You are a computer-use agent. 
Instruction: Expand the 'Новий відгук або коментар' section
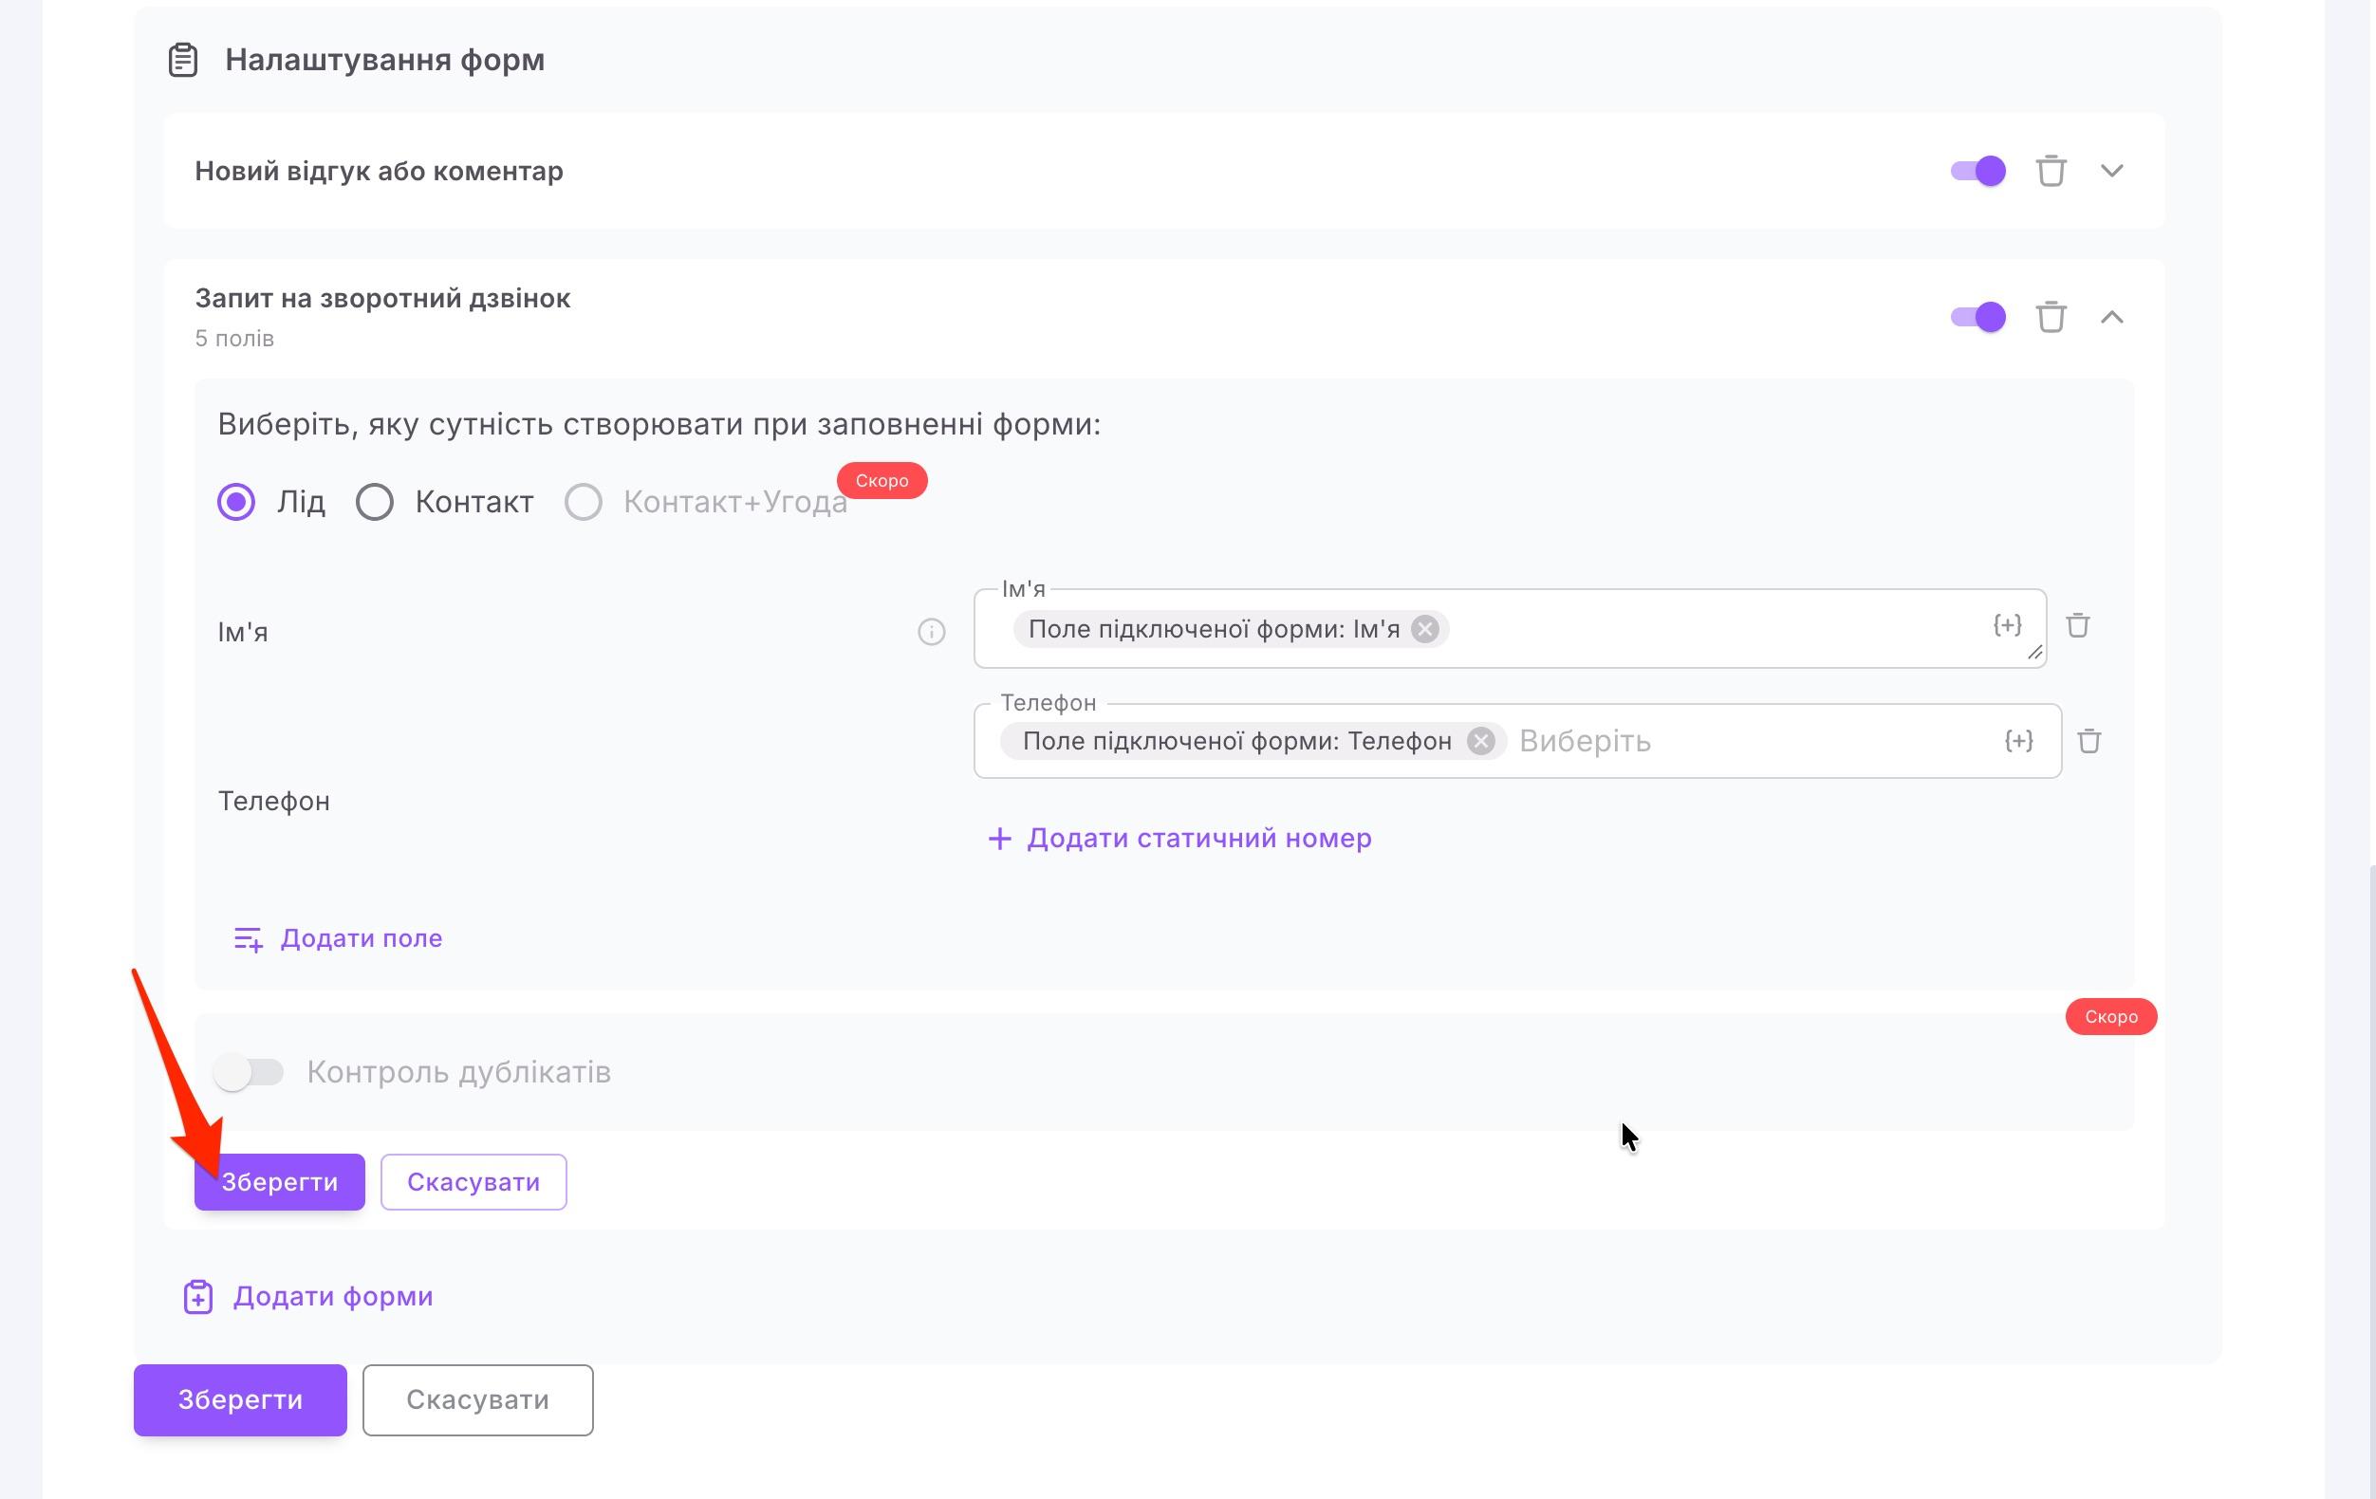tap(2111, 171)
